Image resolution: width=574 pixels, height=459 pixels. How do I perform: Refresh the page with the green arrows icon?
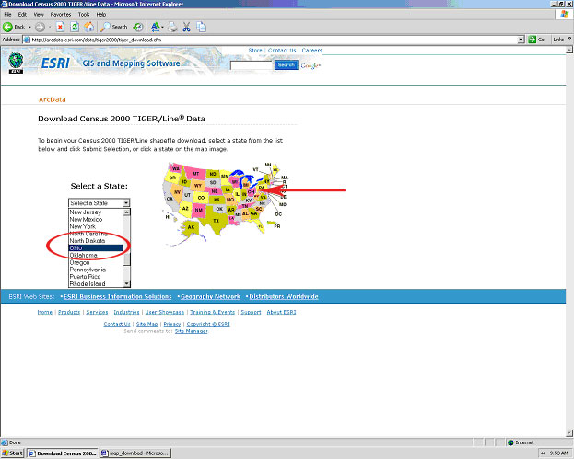point(75,27)
